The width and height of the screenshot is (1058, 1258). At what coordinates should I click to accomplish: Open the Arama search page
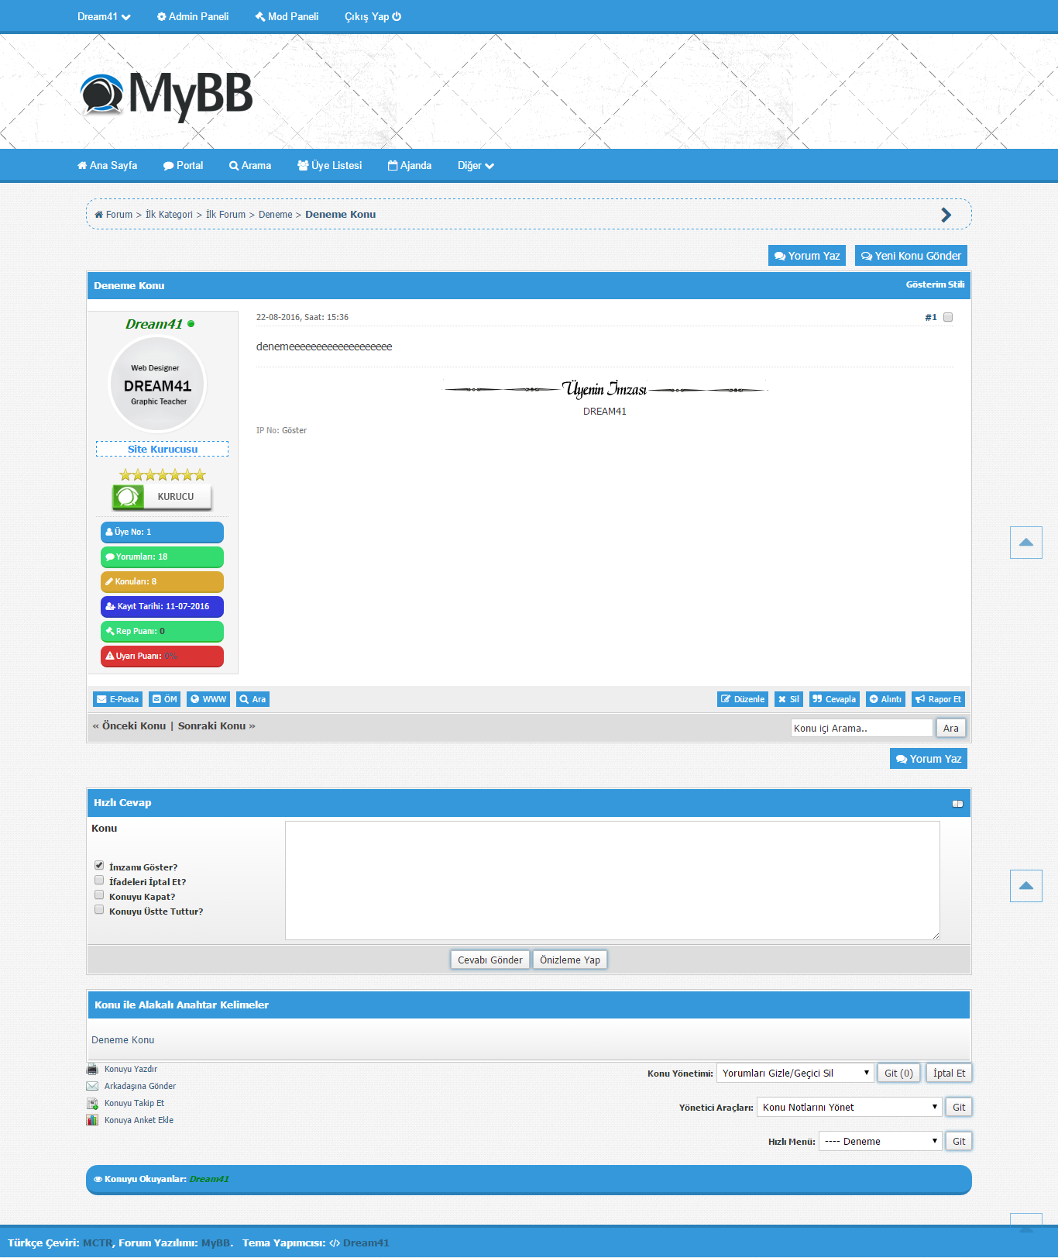(250, 165)
